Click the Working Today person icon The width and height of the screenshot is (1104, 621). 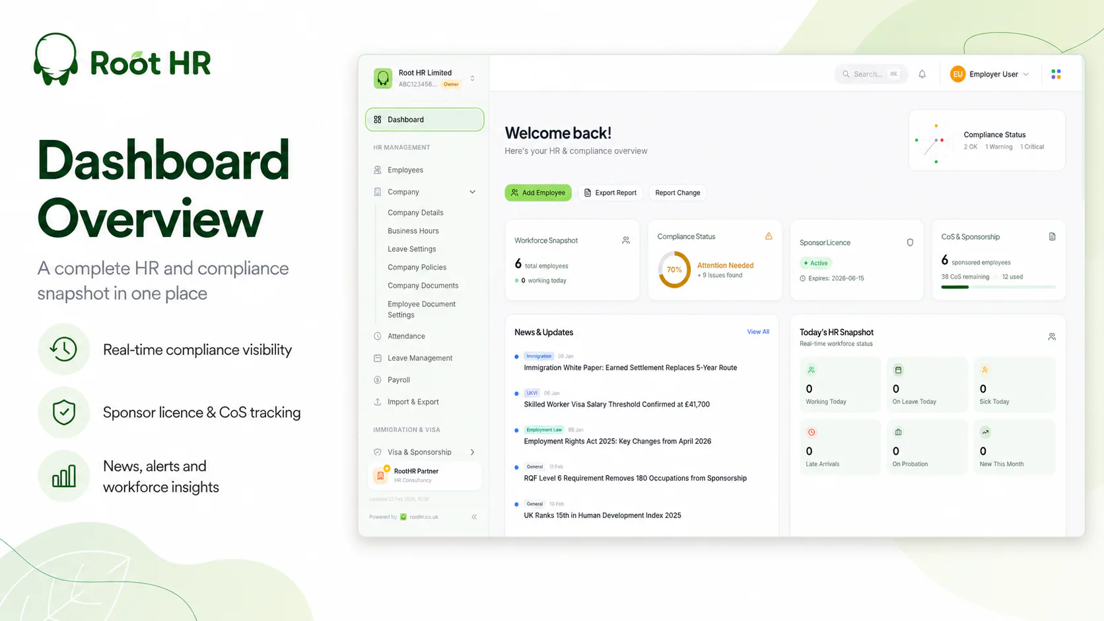click(811, 370)
